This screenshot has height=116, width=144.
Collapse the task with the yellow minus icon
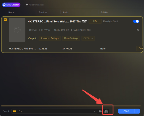[x=5, y=20]
